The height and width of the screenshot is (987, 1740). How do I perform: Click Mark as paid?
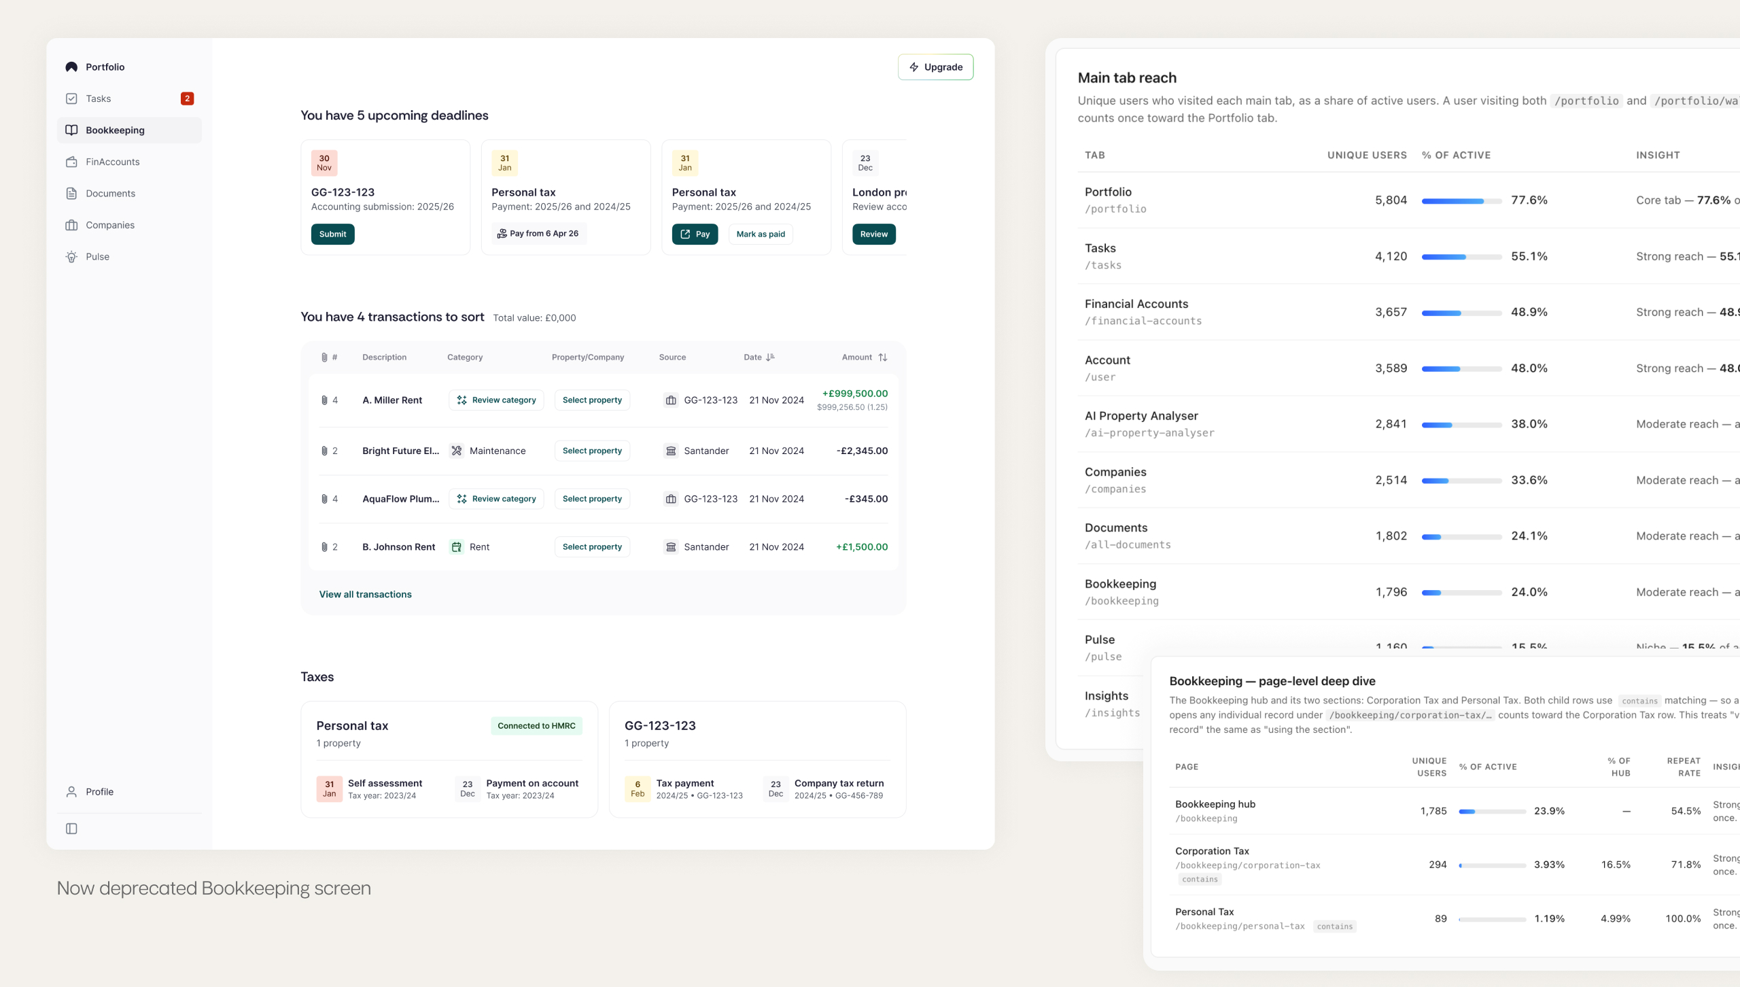click(761, 234)
